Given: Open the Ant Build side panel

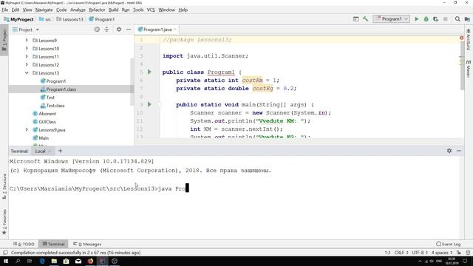Looking at the screenshot, I should [x=468, y=39].
